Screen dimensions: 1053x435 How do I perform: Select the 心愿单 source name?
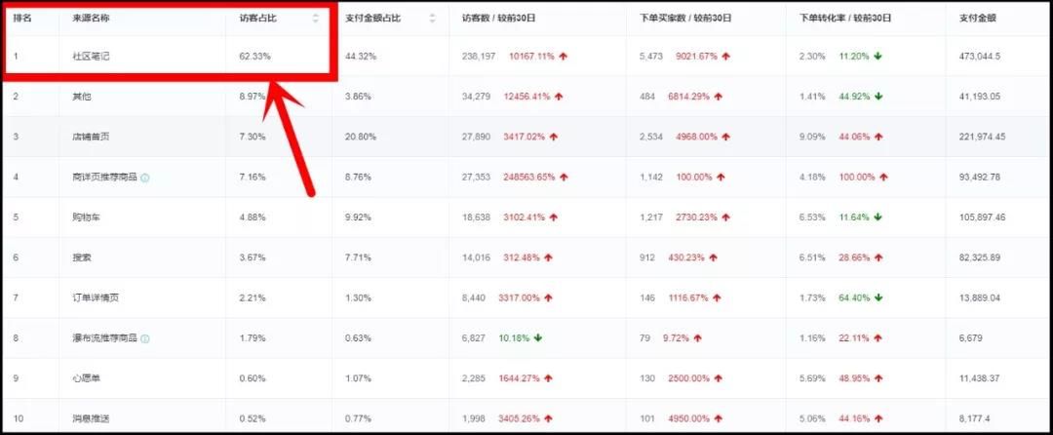point(87,378)
